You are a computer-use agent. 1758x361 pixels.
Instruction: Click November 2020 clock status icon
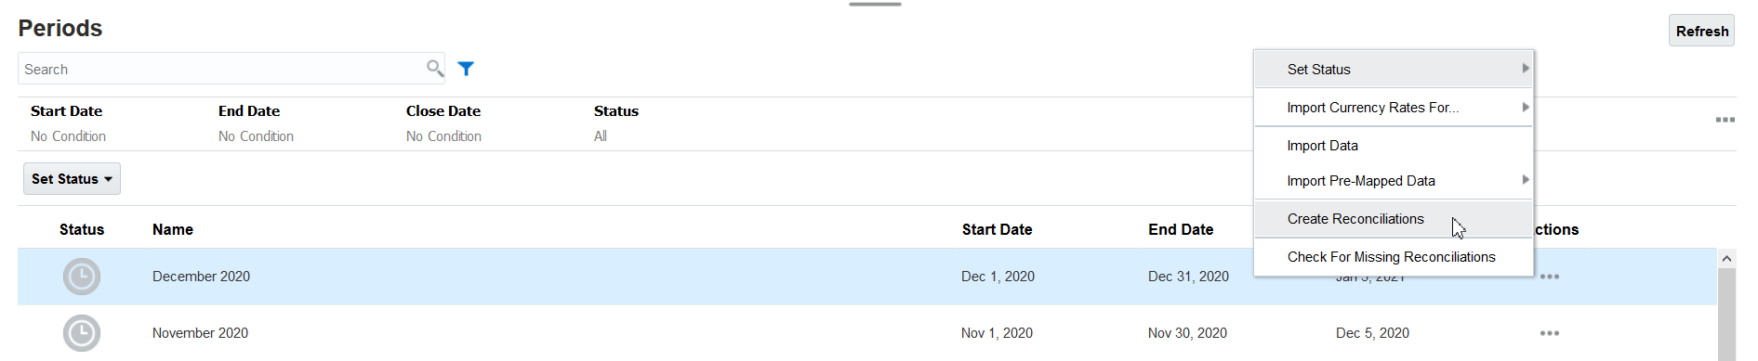pyautogui.click(x=82, y=333)
